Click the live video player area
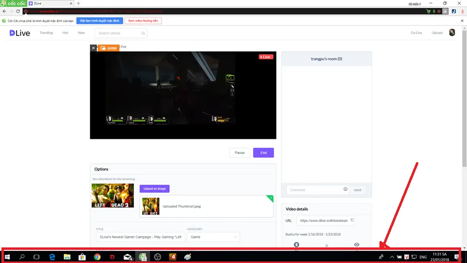Viewport: 467px width, 263px height. pos(183,95)
